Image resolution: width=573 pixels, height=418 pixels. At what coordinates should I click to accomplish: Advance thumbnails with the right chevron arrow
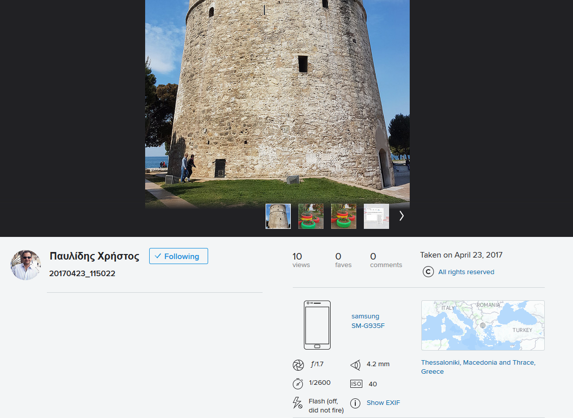(x=401, y=216)
